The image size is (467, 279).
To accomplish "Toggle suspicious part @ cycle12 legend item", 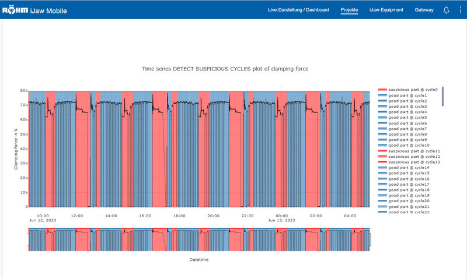I will point(409,157).
